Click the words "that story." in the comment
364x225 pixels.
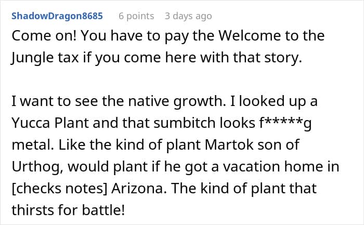[267, 58]
